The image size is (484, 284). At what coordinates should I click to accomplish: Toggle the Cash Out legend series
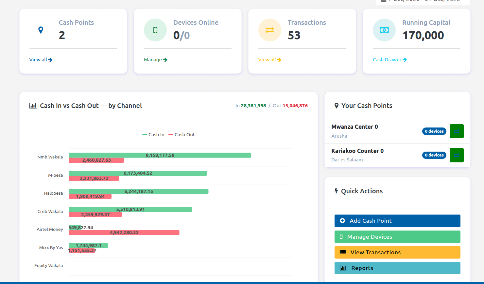coord(181,135)
